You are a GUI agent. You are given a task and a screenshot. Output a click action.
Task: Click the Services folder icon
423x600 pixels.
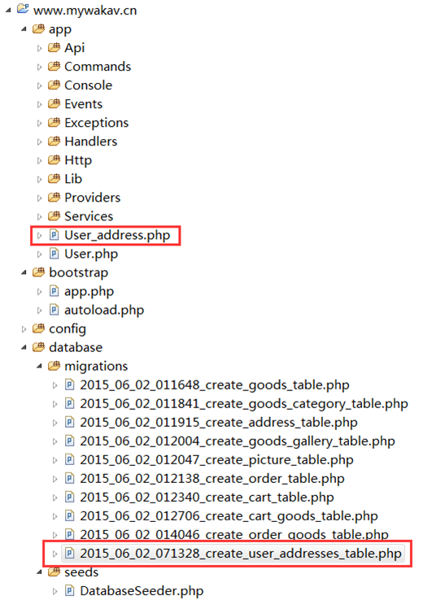[x=54, y=216]
